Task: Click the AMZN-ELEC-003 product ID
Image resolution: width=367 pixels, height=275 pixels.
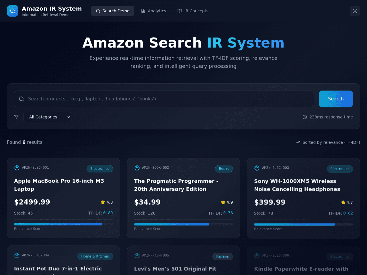Action: 276,168
